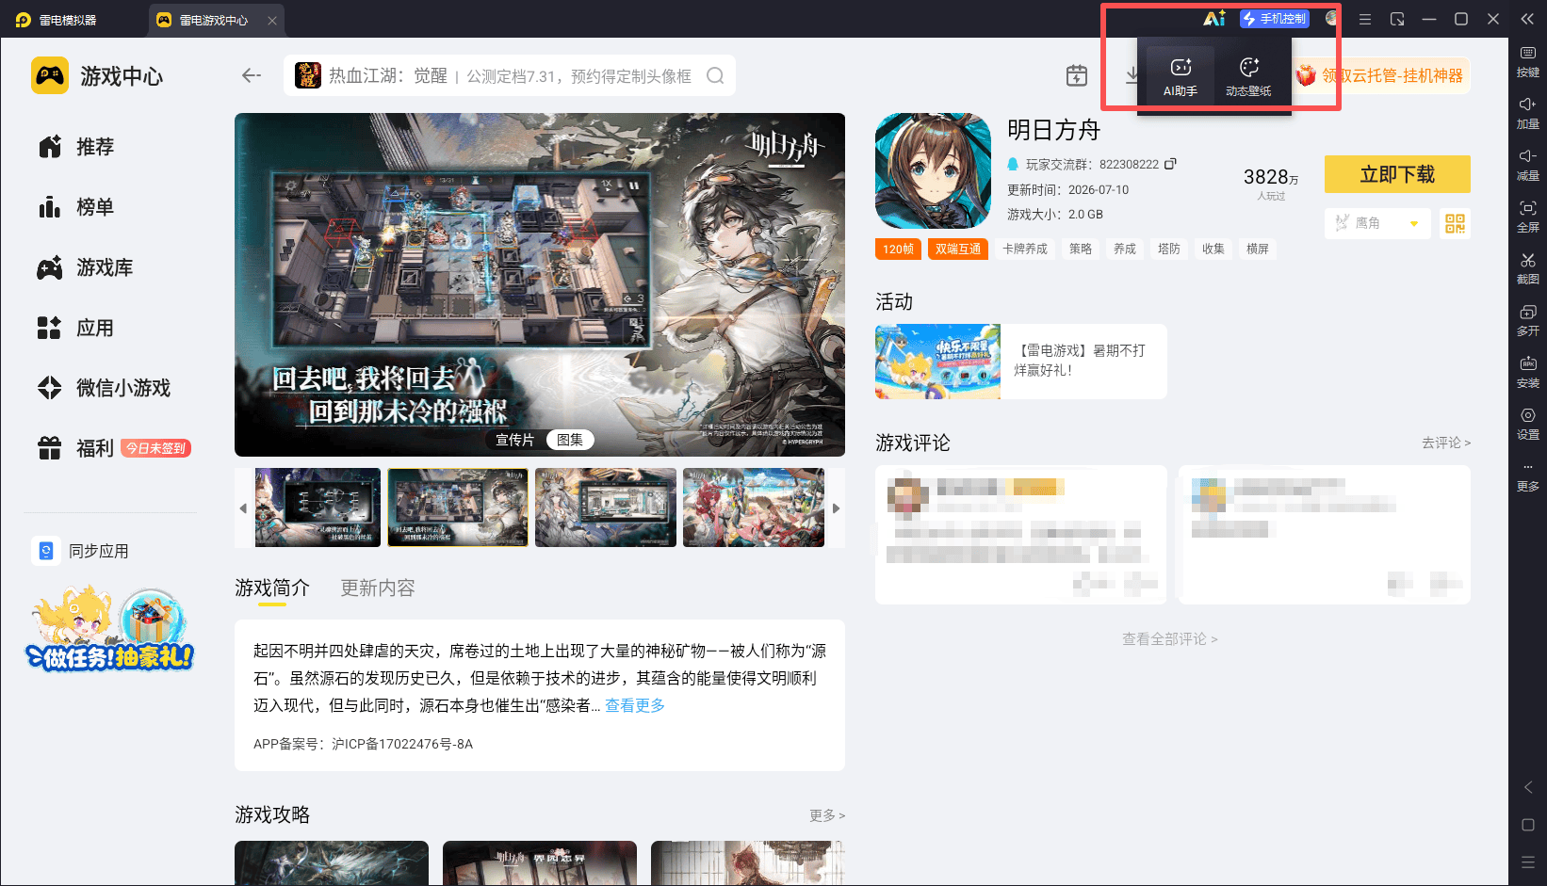Image resolution: width=1547 pixels, height=886 pixels.
Task: Click the 塔防 tag
Action: pos(1169,249)
